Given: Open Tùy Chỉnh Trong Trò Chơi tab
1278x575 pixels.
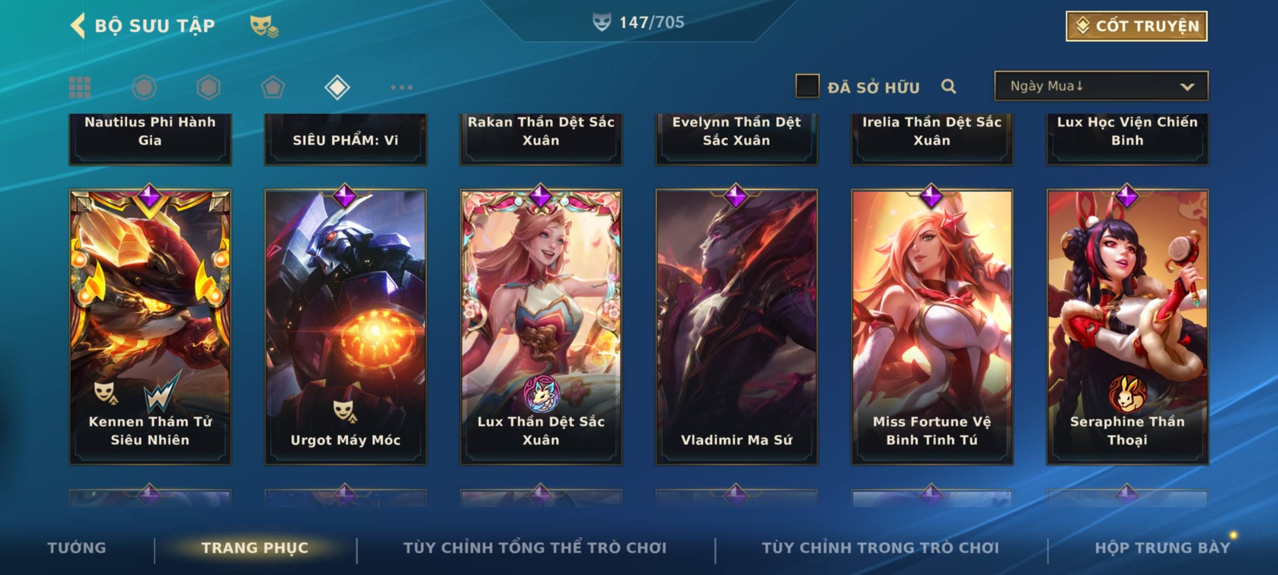Looking at the screenshot, I should (880, 547).
